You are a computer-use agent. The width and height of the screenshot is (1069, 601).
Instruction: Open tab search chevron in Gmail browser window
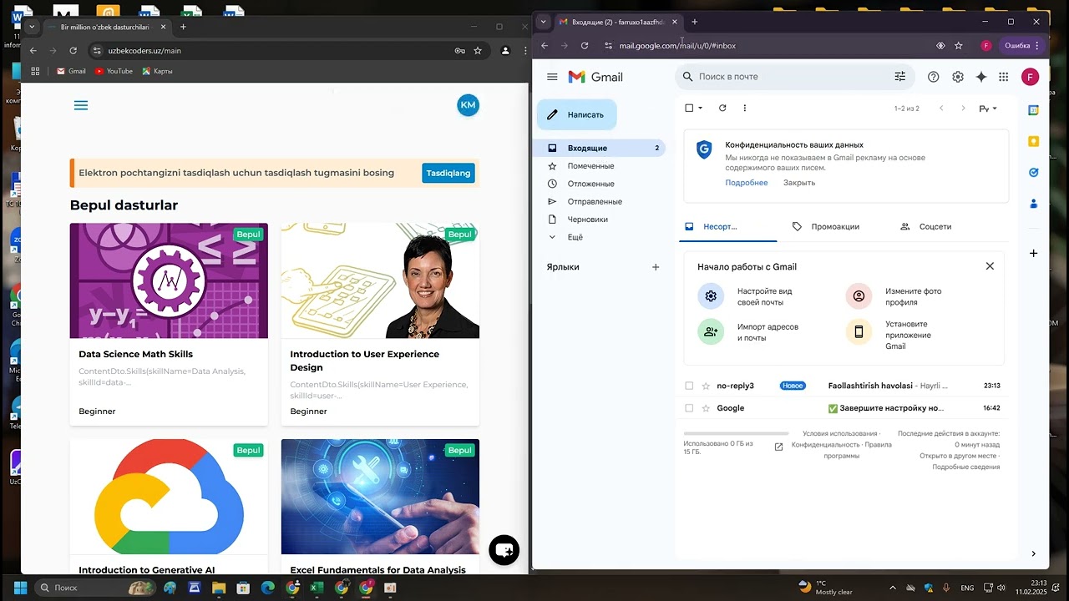click(x=544, y=22)
